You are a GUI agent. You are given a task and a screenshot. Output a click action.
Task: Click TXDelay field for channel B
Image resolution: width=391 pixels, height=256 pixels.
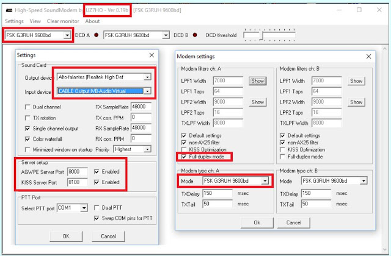pos(316,193)
